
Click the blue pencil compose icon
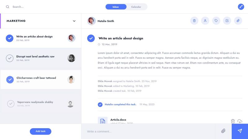pos(241,7)
